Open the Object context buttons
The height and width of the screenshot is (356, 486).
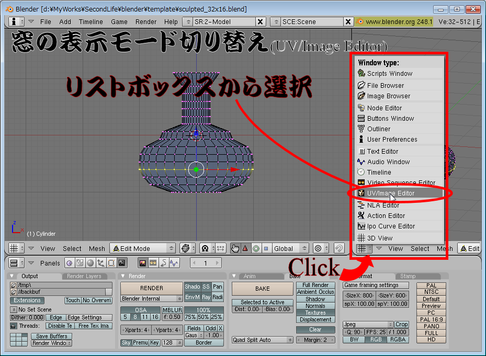point(101,263)
